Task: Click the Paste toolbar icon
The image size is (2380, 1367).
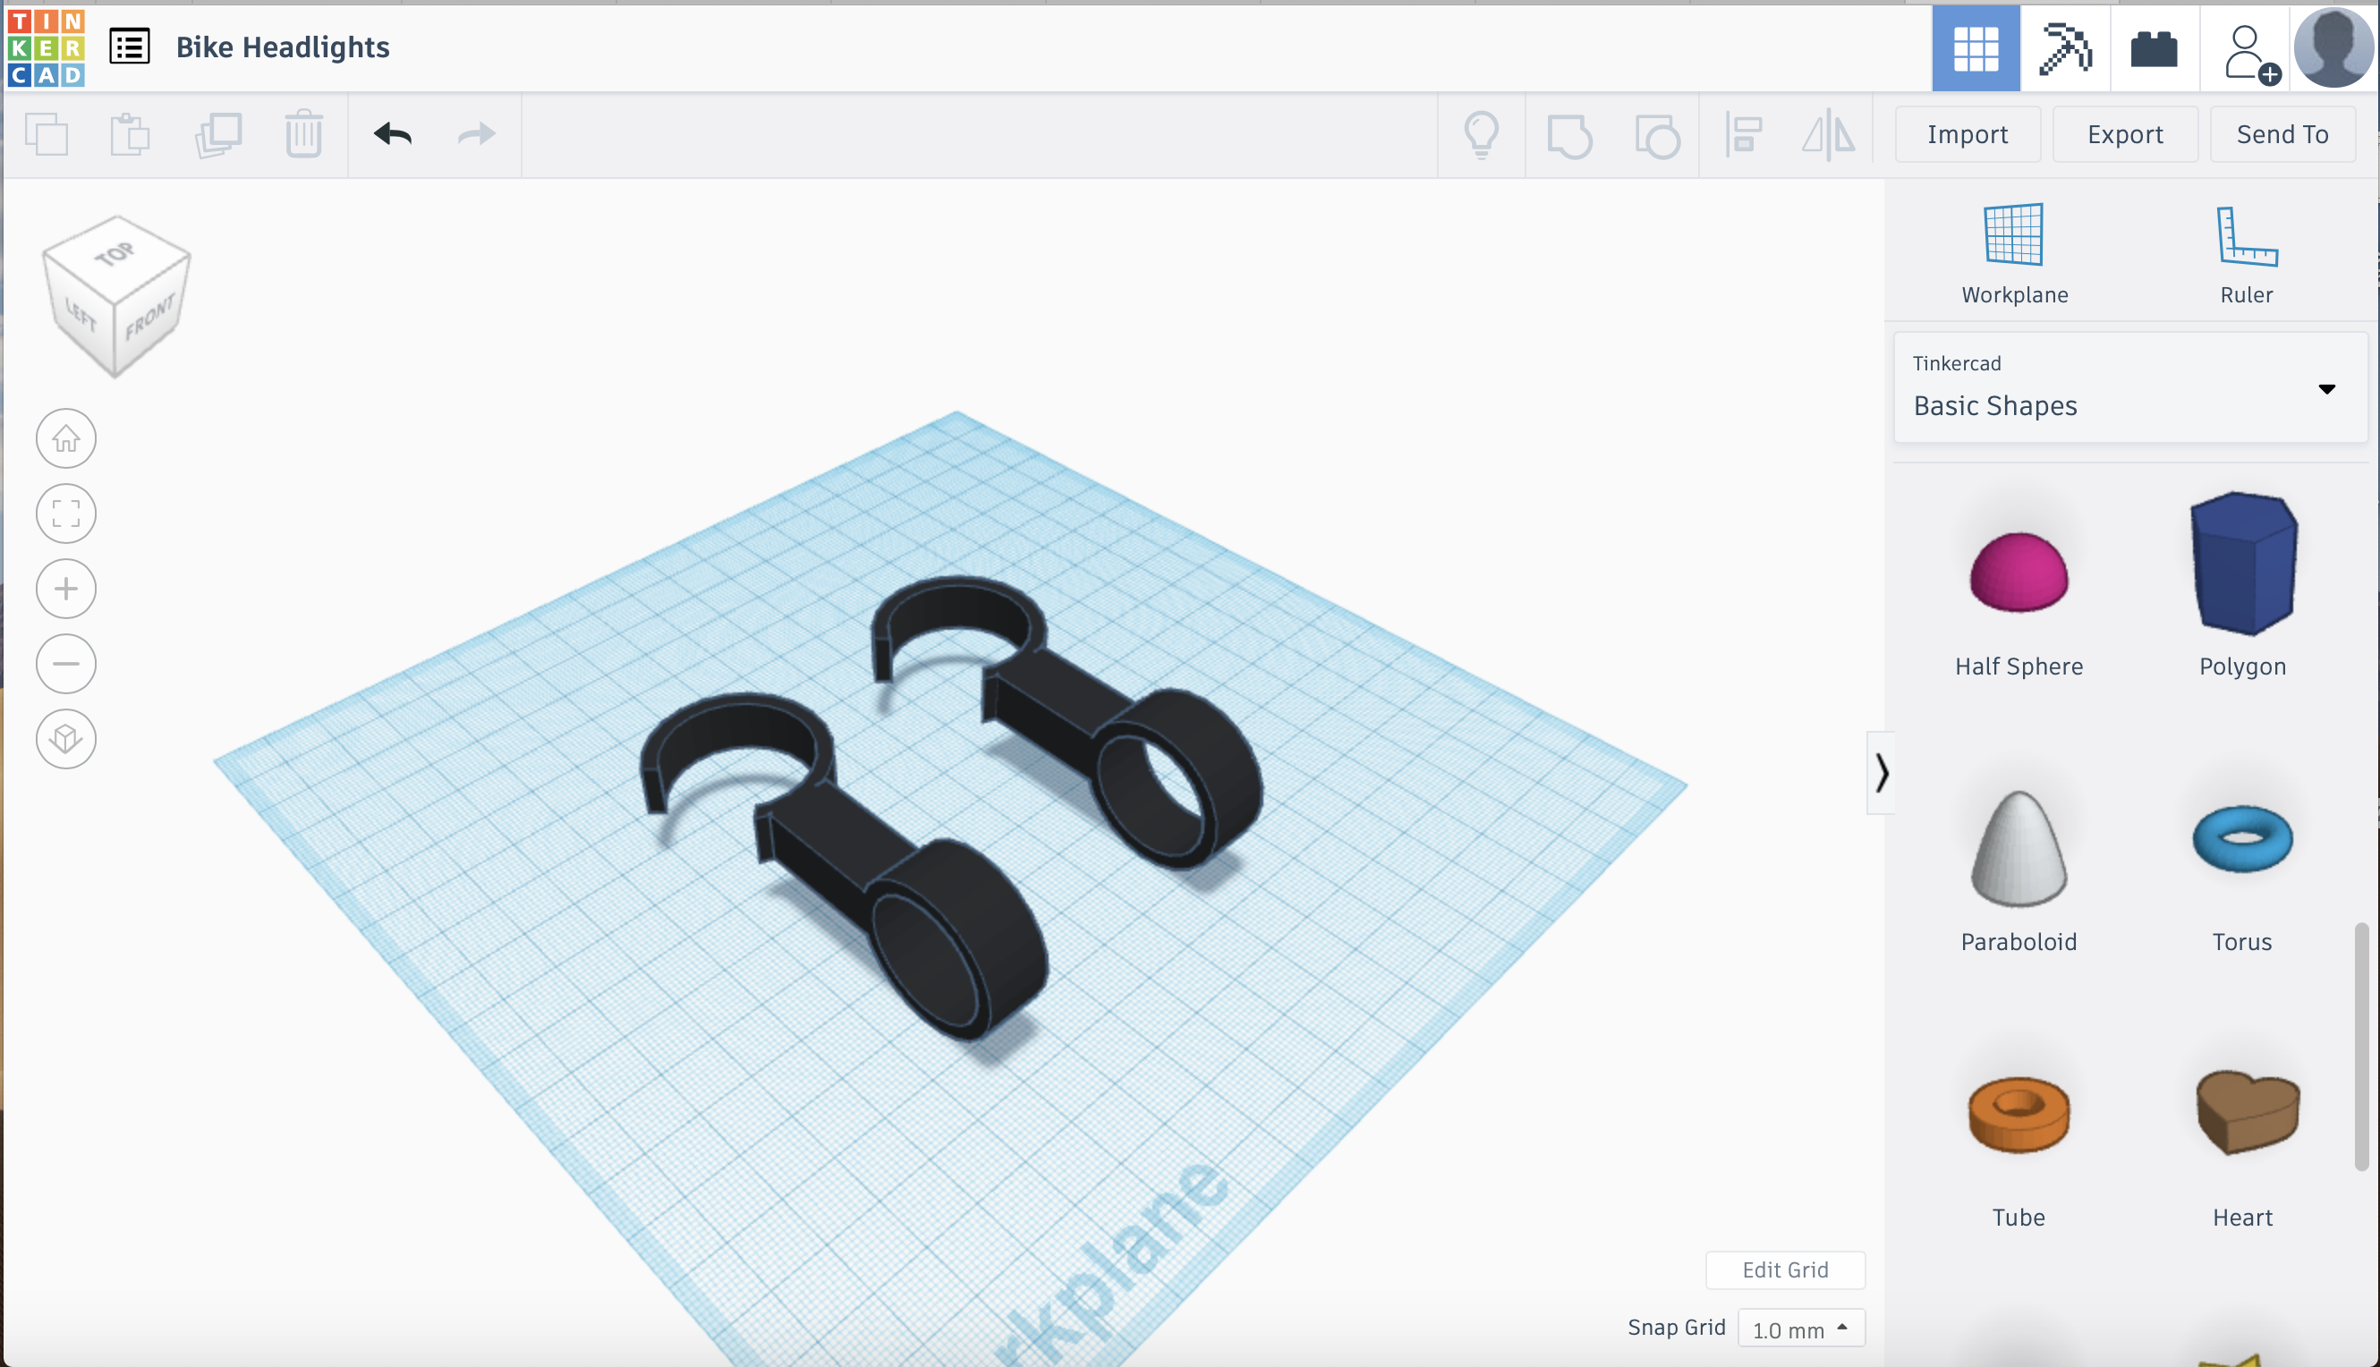Action: pos(130,134)
